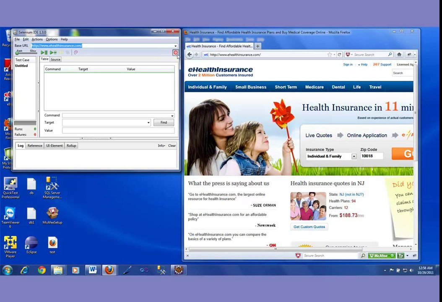Viewport: 442px width, 302px height.
Task: Click the Sign in link
Action: click(348, 65)
